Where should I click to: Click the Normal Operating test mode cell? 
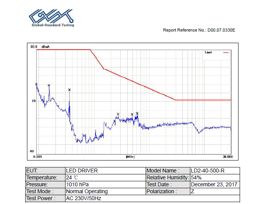coord(87,191)
